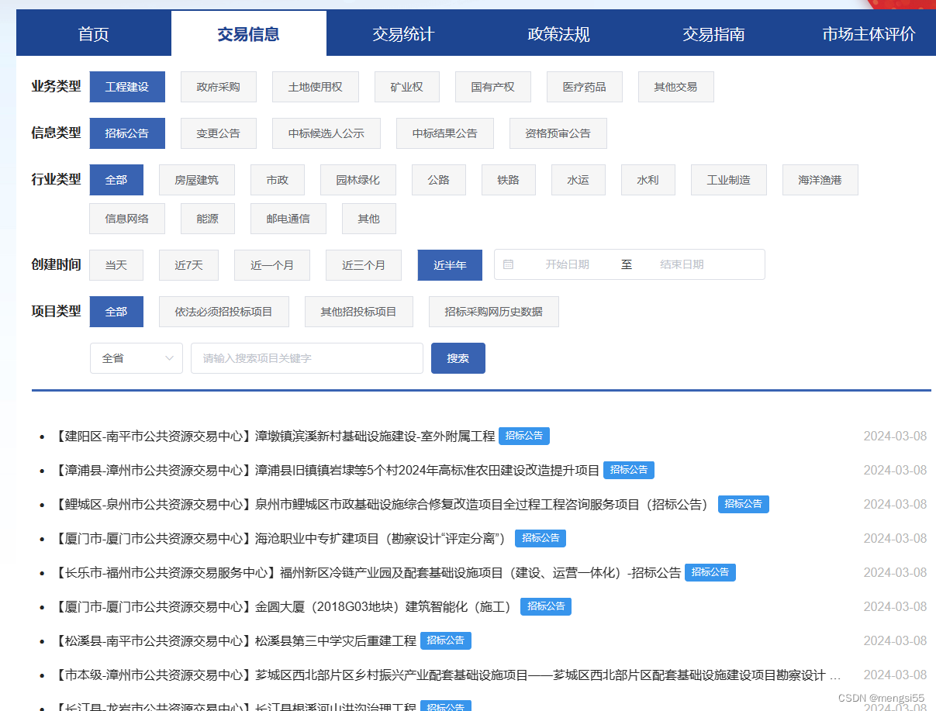
Task: Click the 招标公告 badge on 泉州市鲤城区 consulting project
Action: tap(743, 504)
